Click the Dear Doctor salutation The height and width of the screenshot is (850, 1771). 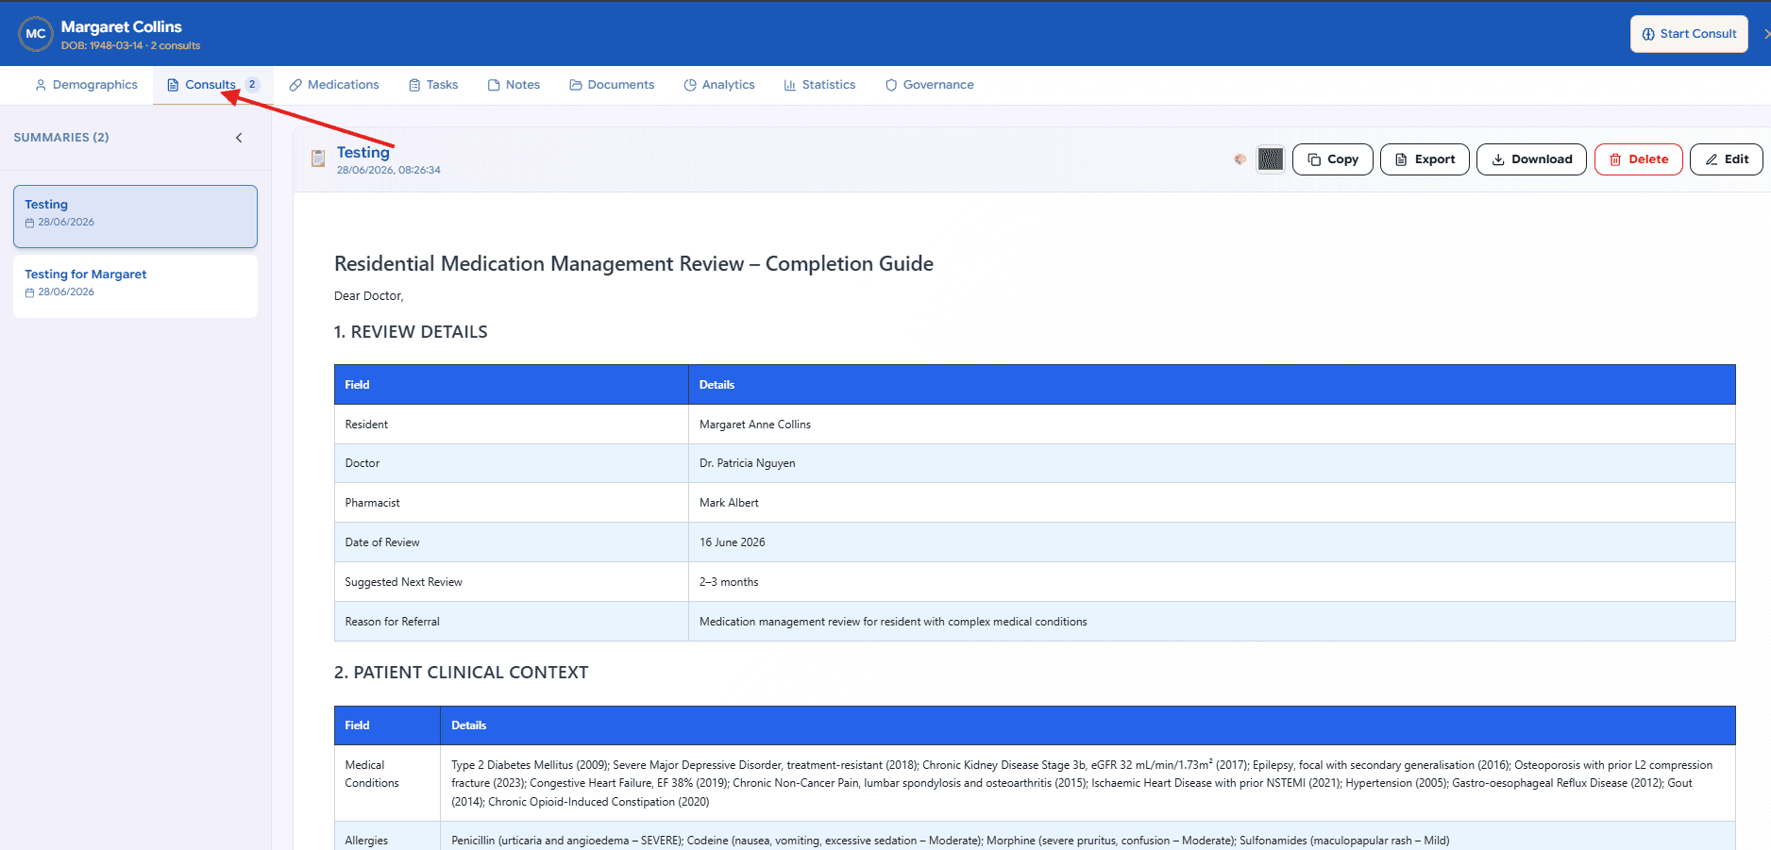click(369, 296)
